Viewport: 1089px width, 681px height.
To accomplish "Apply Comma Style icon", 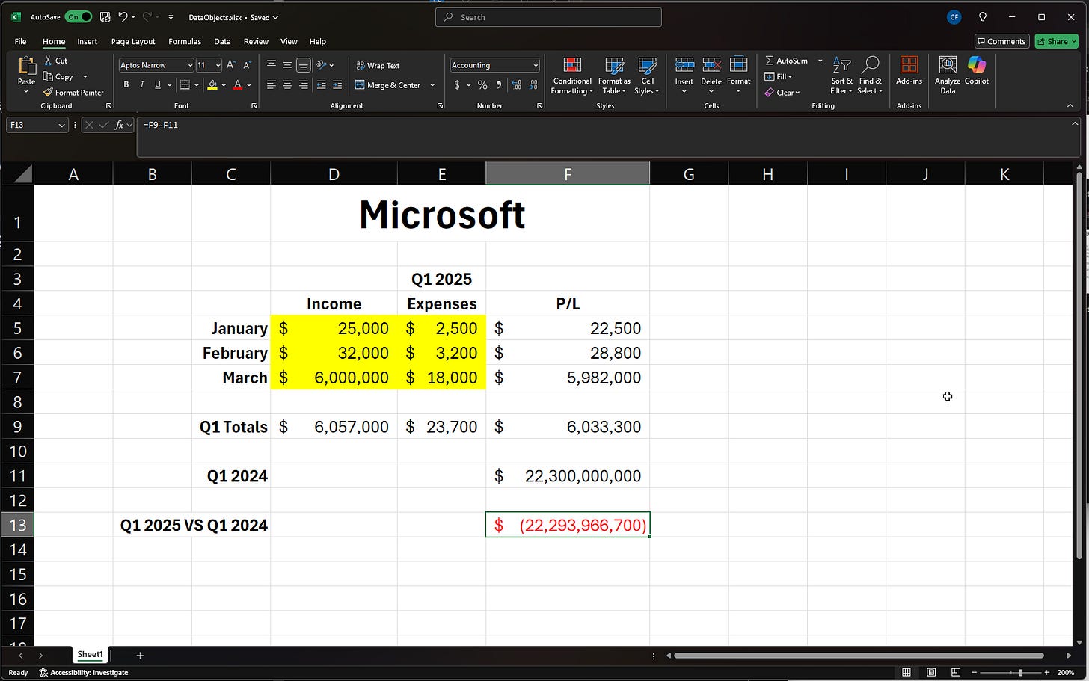I will coord(498,85).
